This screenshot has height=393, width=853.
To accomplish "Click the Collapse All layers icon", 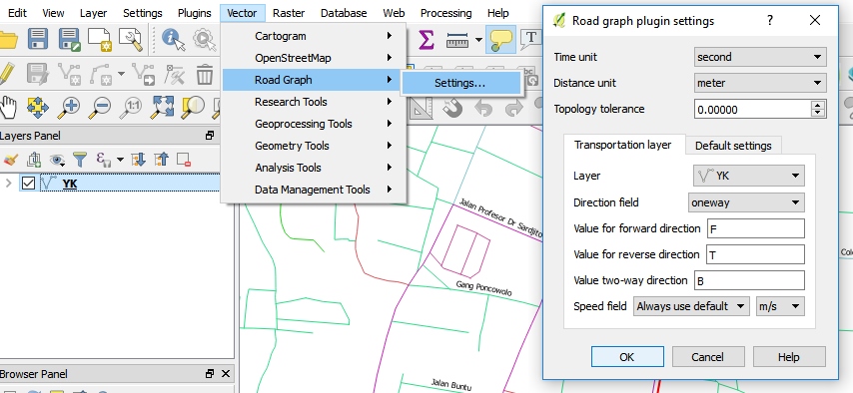I will click(161, 160).
